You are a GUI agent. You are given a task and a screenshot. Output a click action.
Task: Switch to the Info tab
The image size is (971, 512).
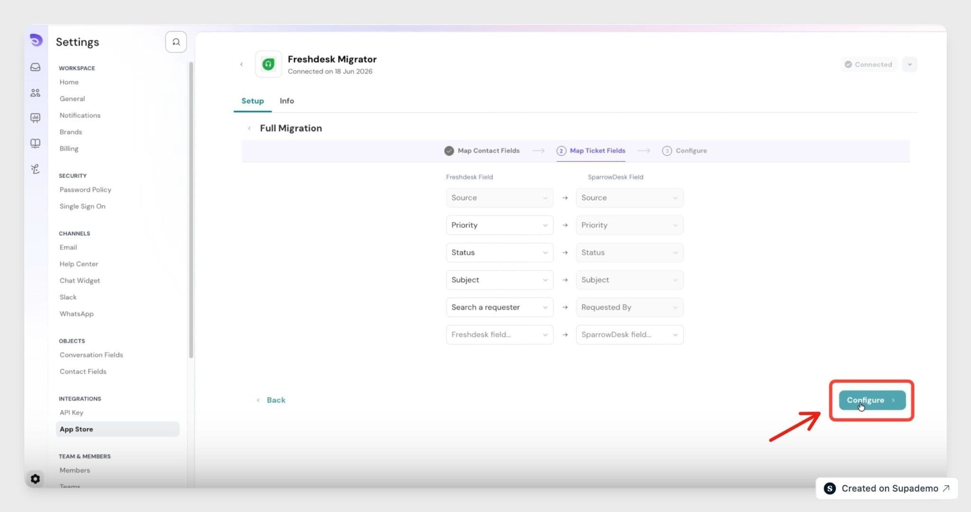click(x=287, y=101)
